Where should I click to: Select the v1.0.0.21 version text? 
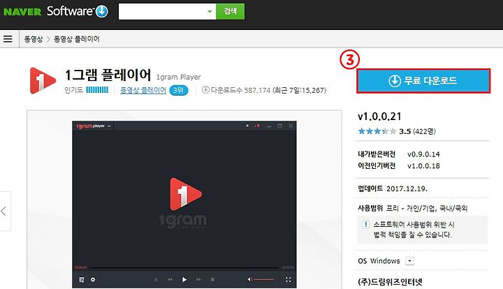pos(379,117)
